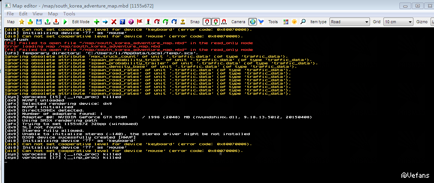Click the sun weather tool icon
This screenshot has width=434, height=183.
294,22
